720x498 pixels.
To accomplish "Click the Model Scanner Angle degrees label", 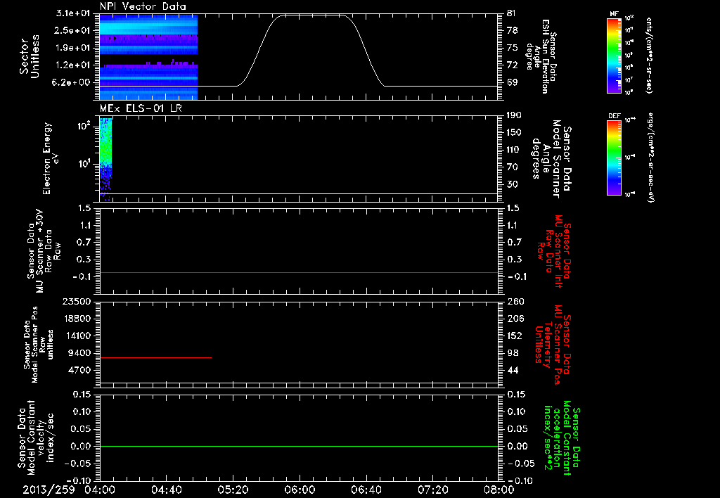I will click(551, 158).
